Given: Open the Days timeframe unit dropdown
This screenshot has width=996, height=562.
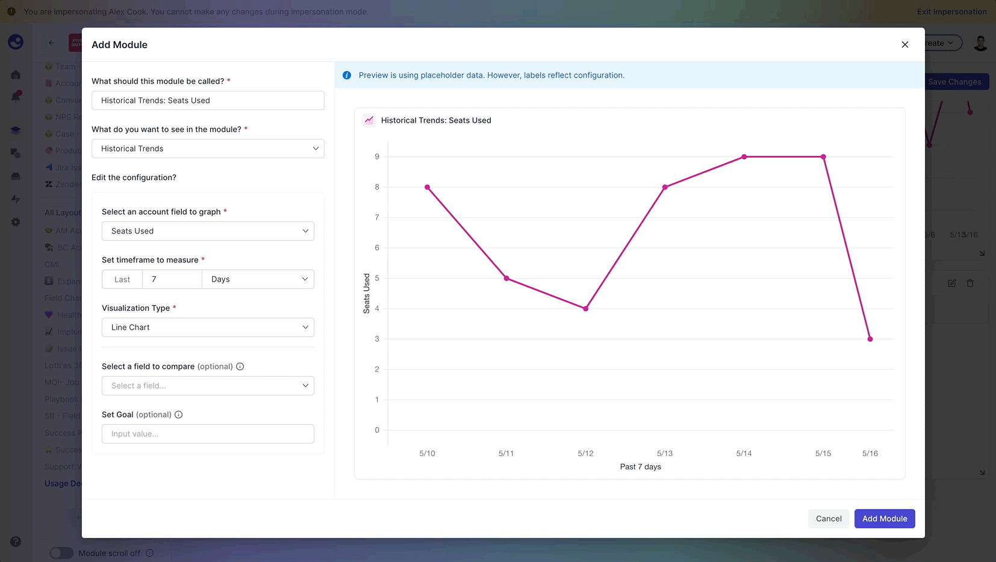Looking at the screenshot, I should pos(258,279).
